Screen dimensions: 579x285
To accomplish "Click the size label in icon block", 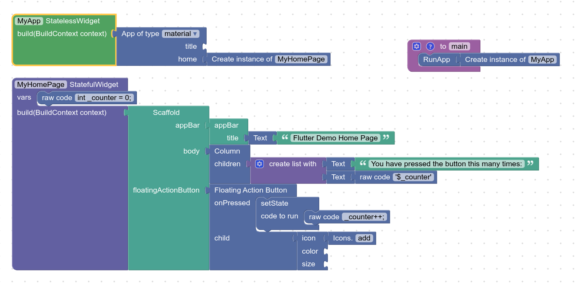I will tap(309, 264).
